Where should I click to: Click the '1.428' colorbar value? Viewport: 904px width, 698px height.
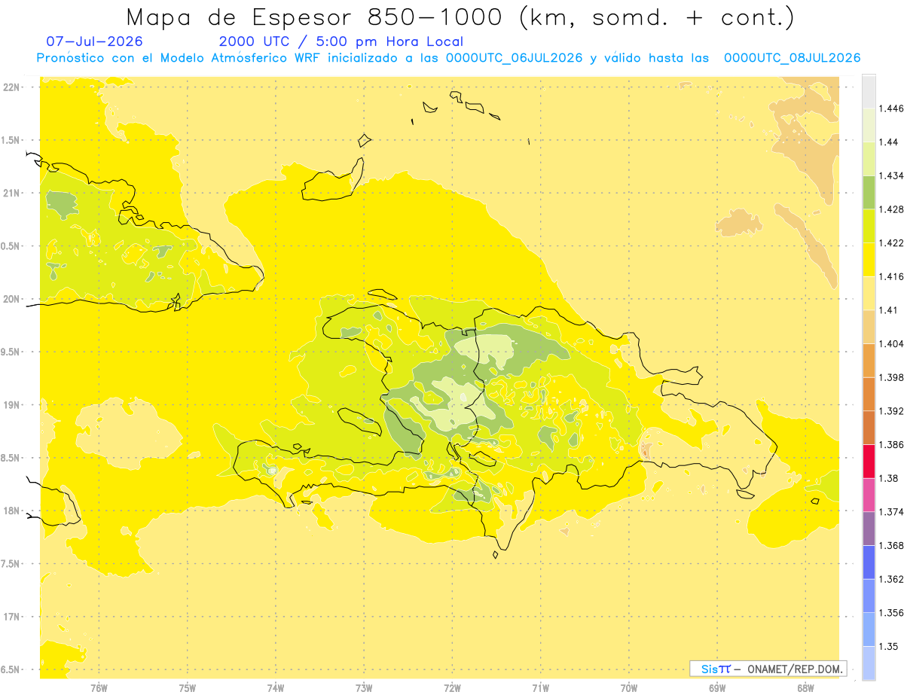(890, 209)
